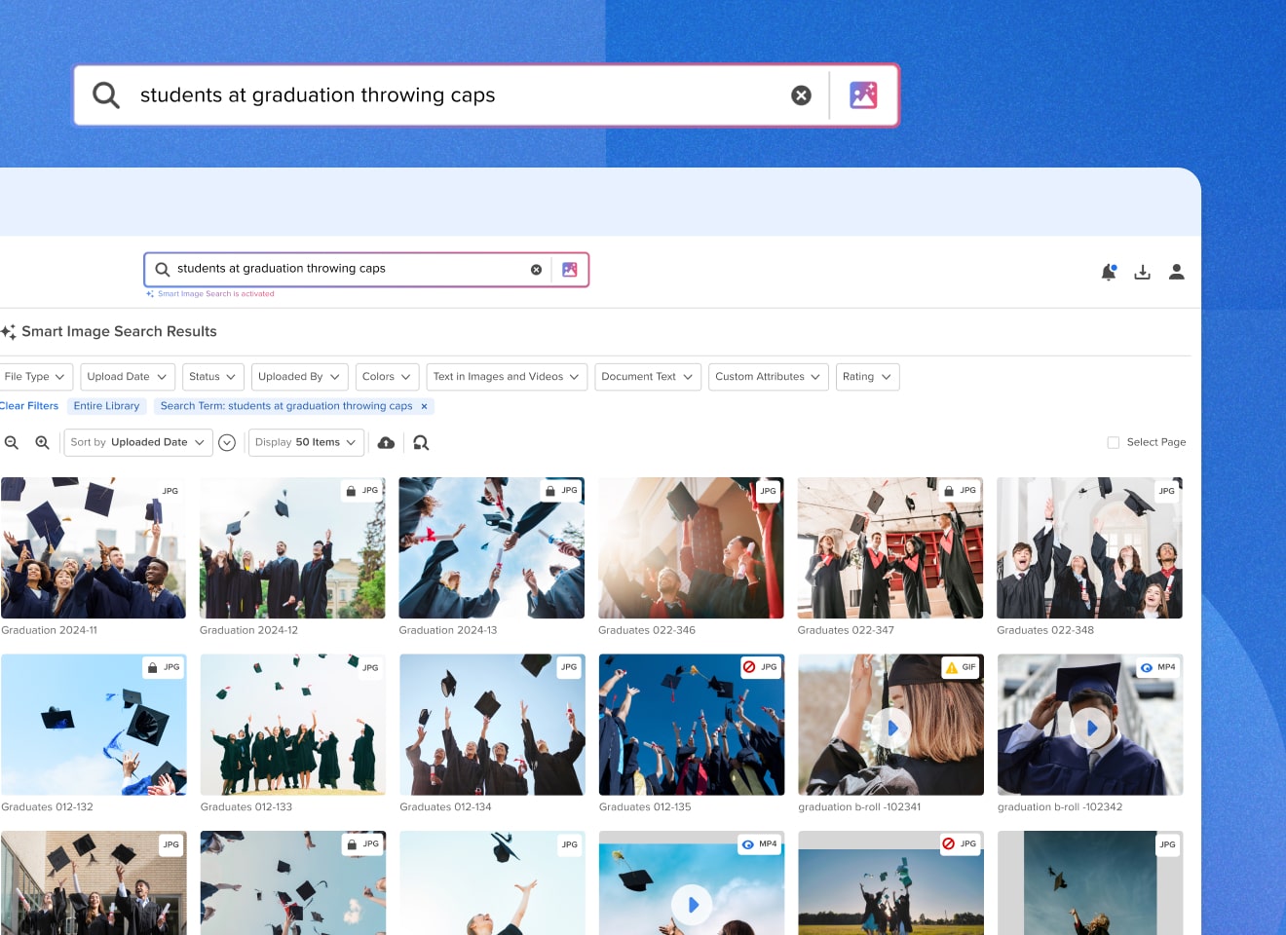Expand the Colors filter
1286x935 pixels.
coord(387,377)
